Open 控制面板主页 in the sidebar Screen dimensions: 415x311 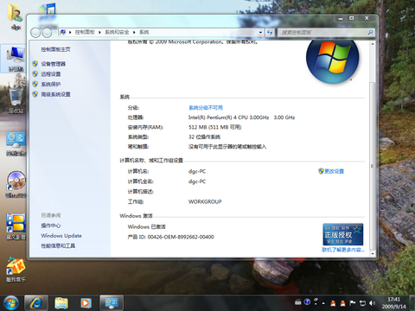[55, 49]
